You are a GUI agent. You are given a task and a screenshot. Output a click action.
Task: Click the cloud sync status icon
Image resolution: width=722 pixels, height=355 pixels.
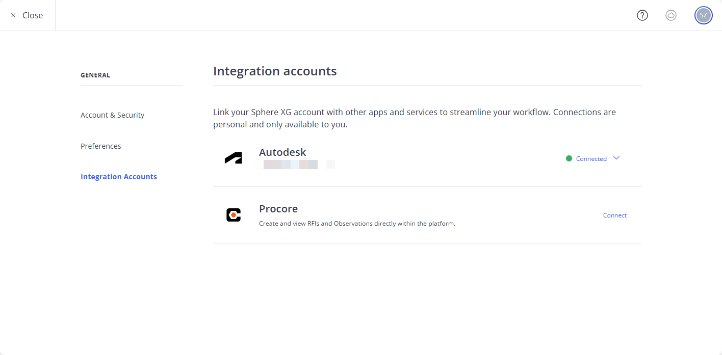(671, 15)
